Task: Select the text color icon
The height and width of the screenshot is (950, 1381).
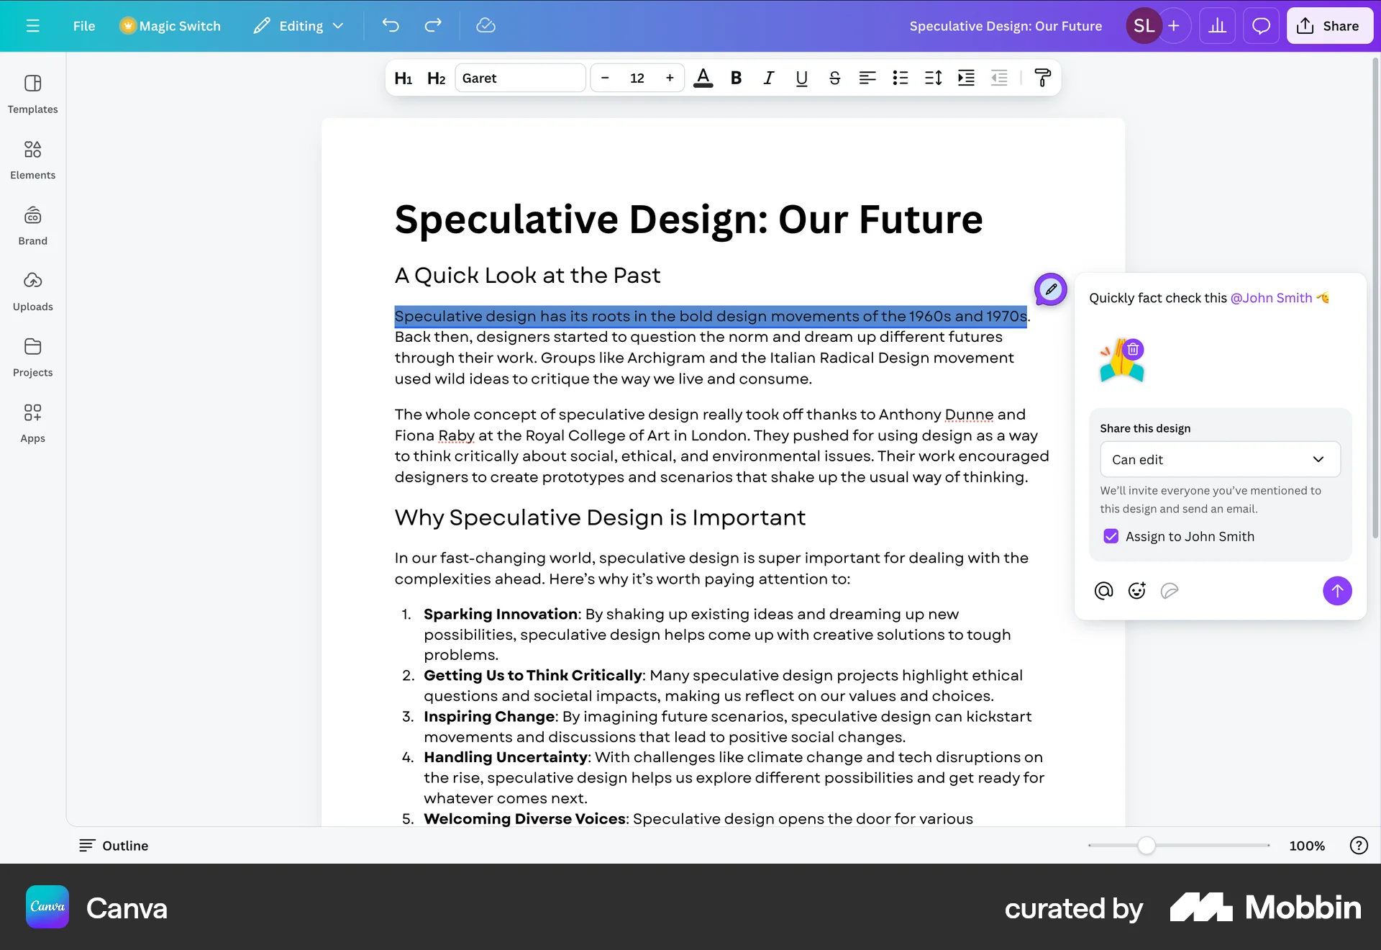Action: coord(703,78)
